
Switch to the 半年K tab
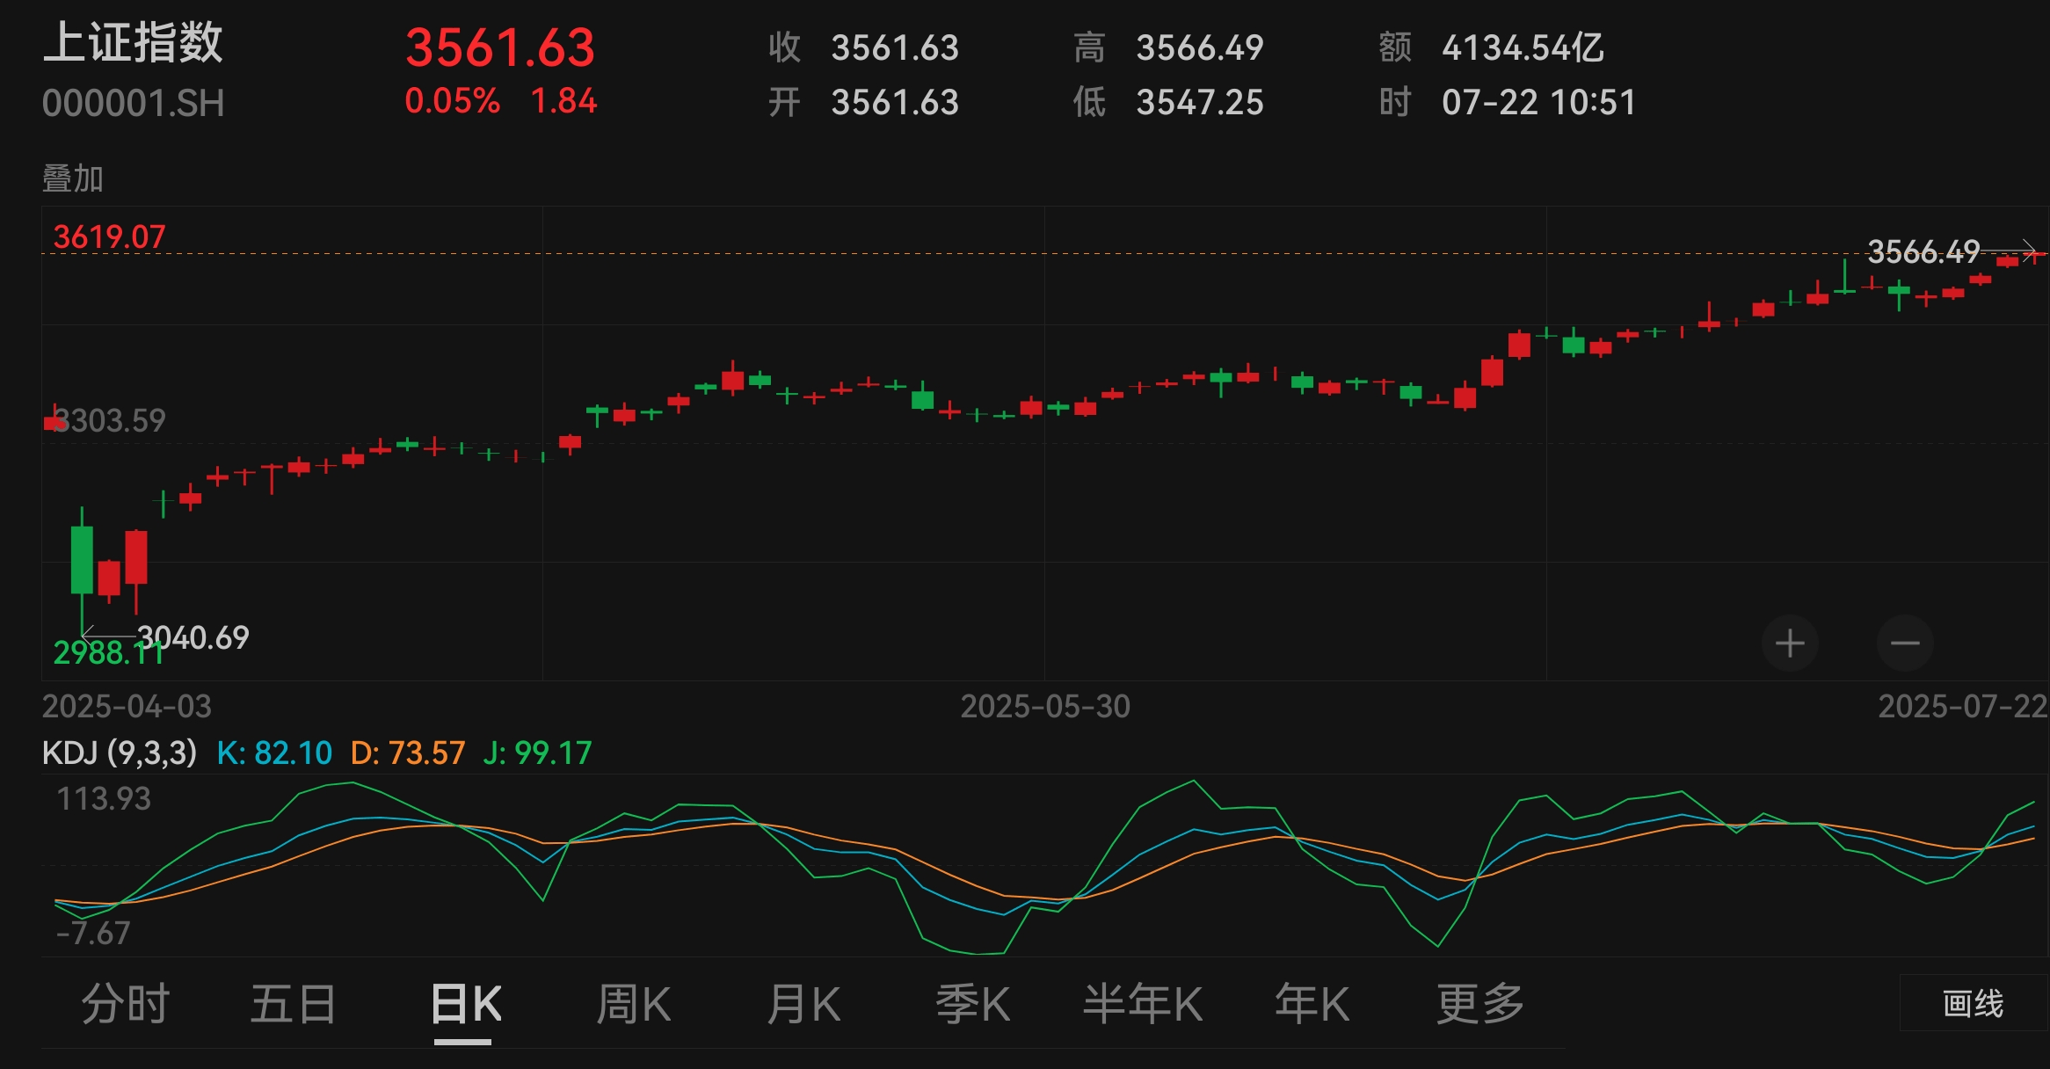(1143, 1004)
